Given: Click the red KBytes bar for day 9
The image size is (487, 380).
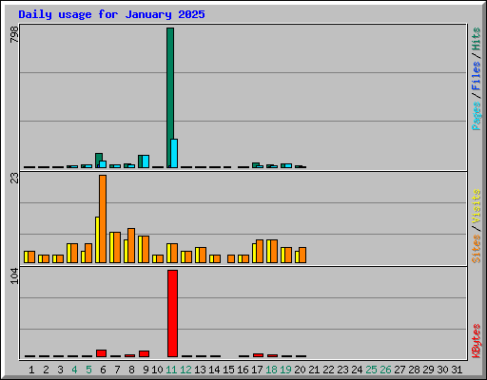Looking at the screenshot, I should [144, 353].
